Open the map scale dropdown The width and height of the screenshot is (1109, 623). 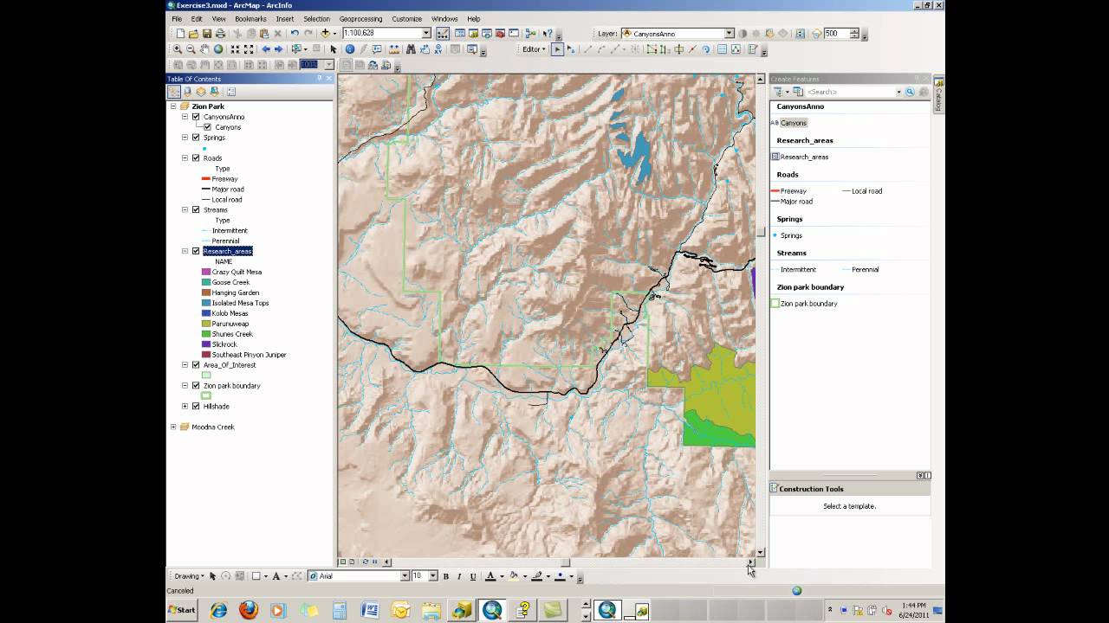pos(426,34)
